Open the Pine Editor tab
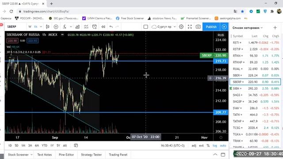Image resolution: width=283 pixels, height=159 pixels. tap(66, 155)
